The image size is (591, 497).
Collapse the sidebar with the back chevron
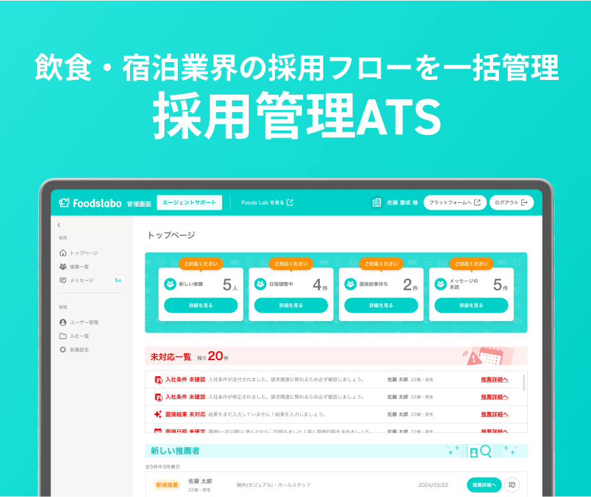click(x=59, y=225)
